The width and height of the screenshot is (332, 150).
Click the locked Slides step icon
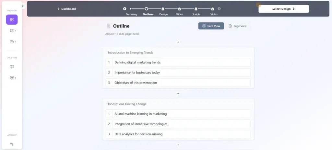179,9
